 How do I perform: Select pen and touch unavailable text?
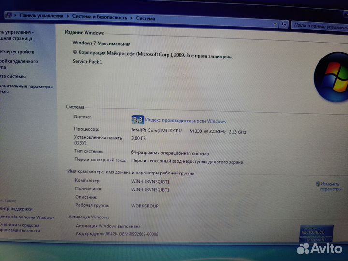[x=187, y=161]
